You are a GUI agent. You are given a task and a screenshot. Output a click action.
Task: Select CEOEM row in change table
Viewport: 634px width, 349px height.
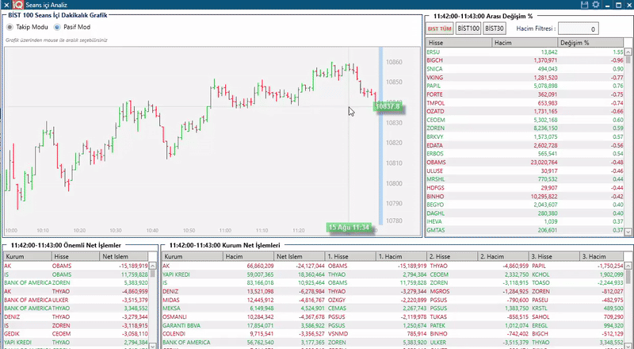[x=525, y=120]
